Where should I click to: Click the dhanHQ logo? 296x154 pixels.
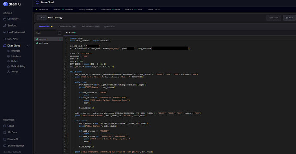click(12, 4)
